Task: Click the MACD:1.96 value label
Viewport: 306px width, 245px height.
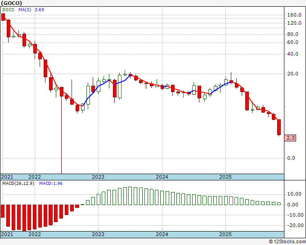Action: (x=51, y=184)
